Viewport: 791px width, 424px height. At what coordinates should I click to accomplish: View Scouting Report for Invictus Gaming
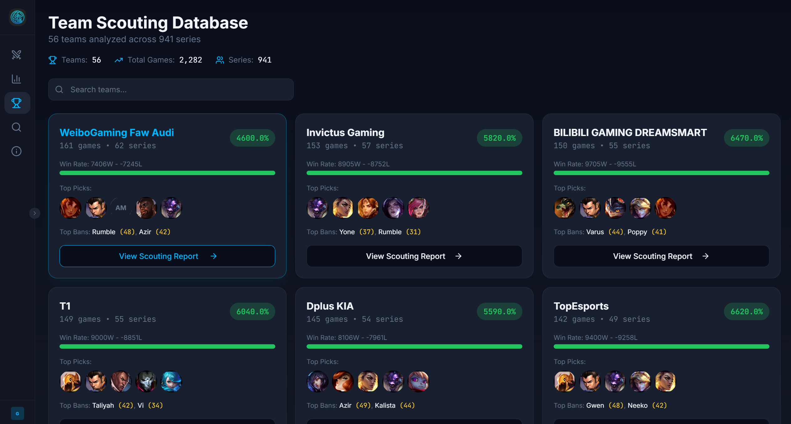414,256
